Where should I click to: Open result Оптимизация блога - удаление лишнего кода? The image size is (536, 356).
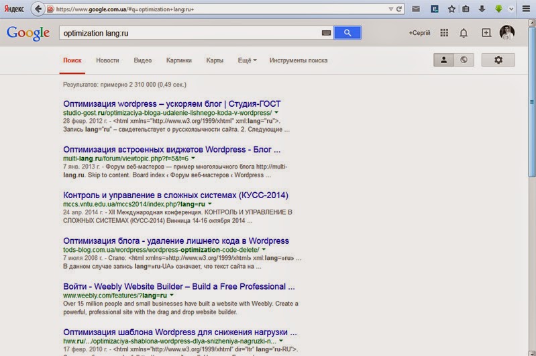[176, 241]
